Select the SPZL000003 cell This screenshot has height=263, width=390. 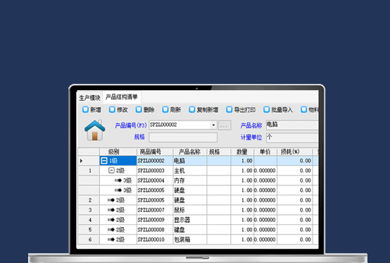point(155,171)
